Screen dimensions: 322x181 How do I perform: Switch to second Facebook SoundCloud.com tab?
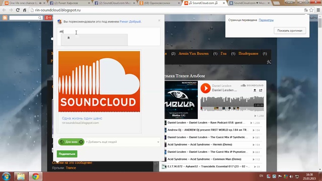(x=115, y=3)
